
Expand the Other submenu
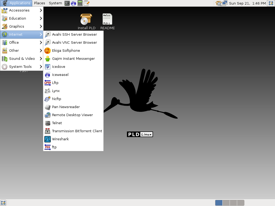click(x=22, y=51)
